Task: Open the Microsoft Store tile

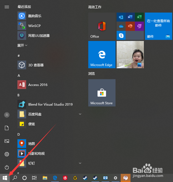Action: (102, 93)
